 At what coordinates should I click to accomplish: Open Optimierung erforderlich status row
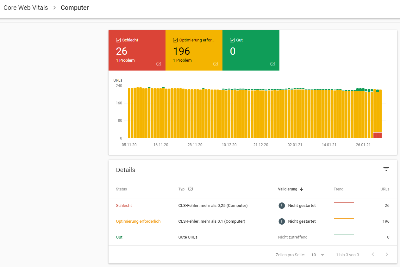[x=253, y=221]
